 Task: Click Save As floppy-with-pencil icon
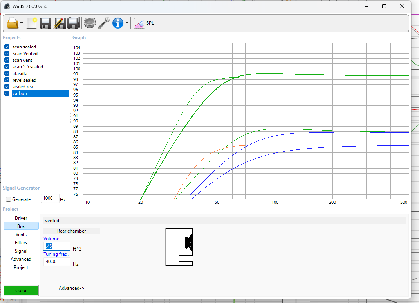(x=60, y=23)
